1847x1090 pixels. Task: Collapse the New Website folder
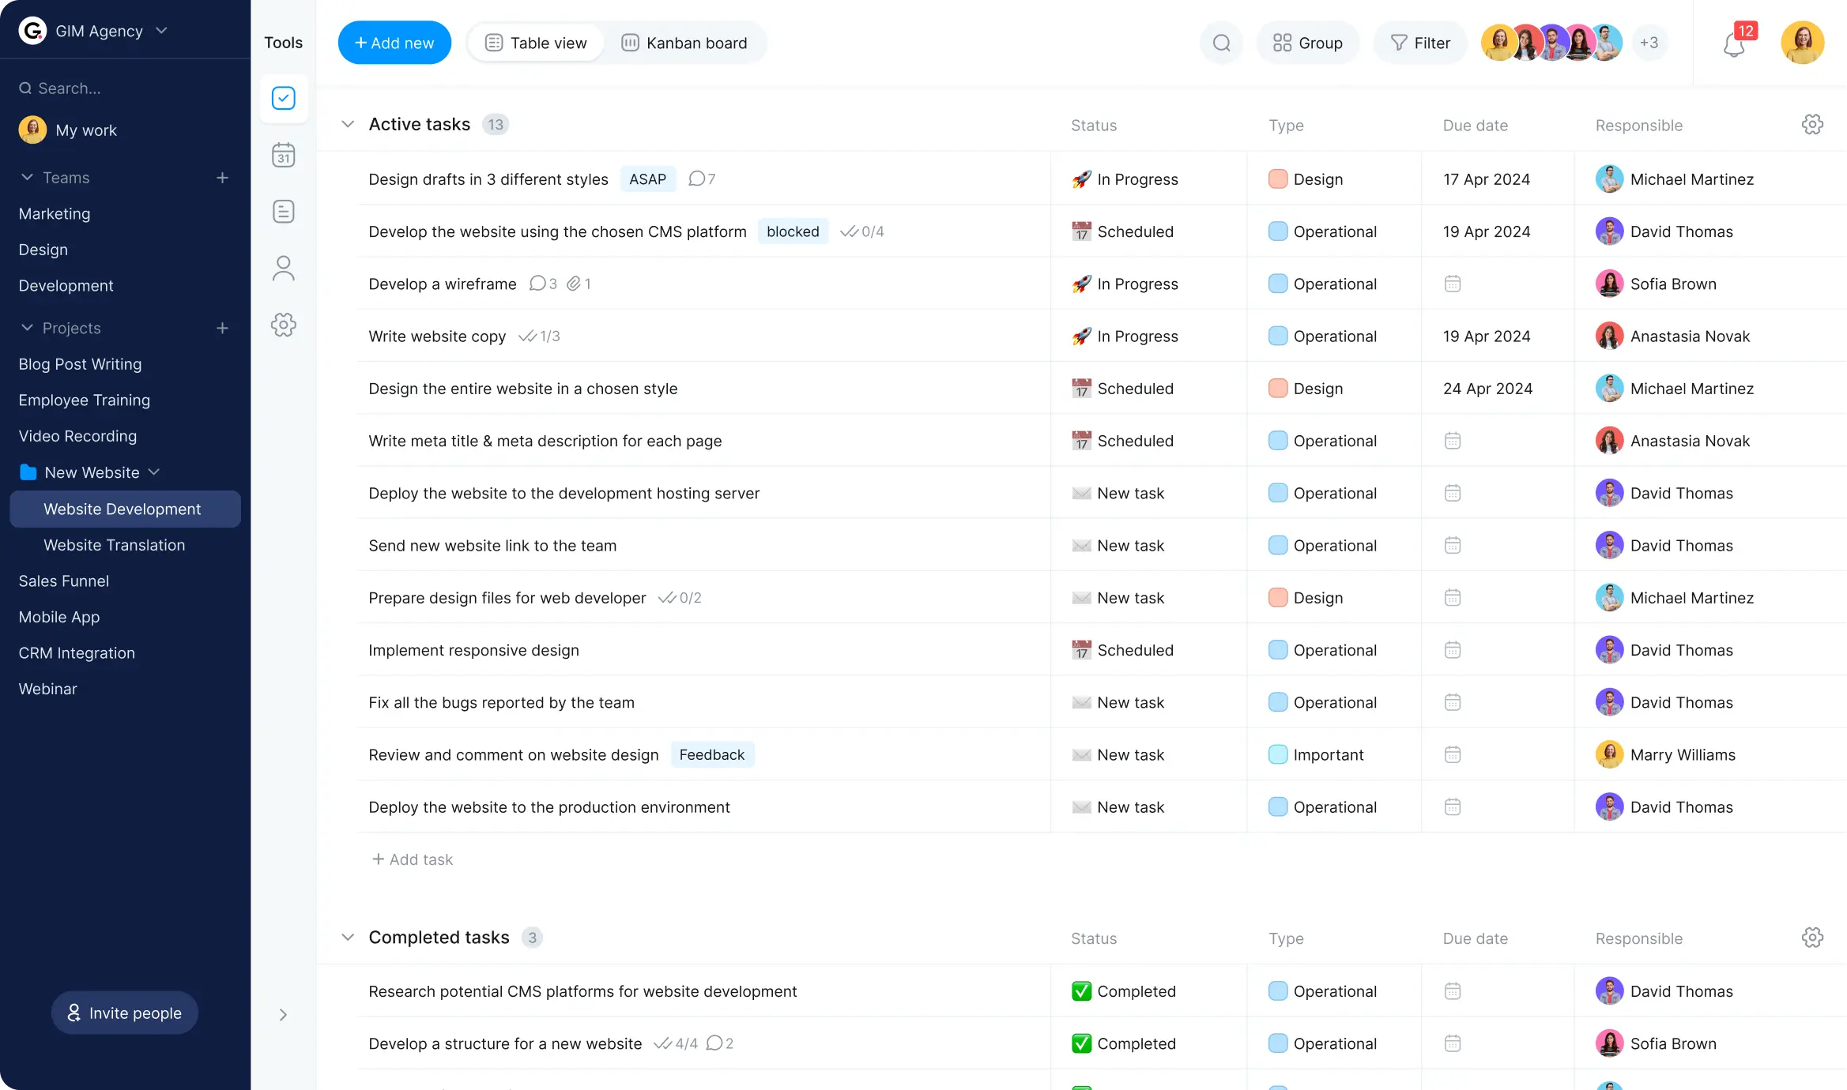154,472
